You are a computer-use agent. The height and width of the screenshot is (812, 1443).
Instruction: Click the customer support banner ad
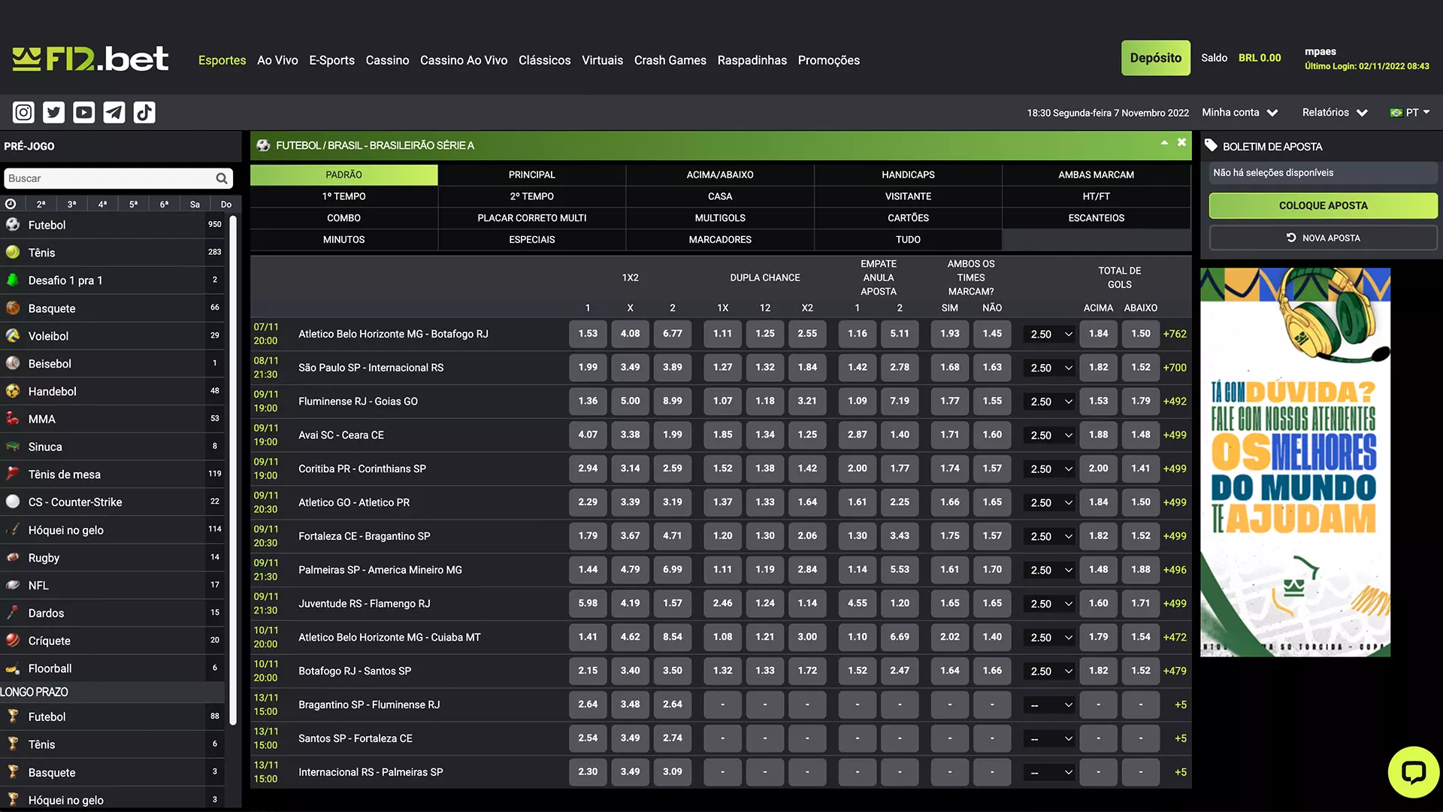(1295, 462)
